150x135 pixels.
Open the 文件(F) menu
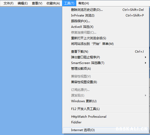8,3
